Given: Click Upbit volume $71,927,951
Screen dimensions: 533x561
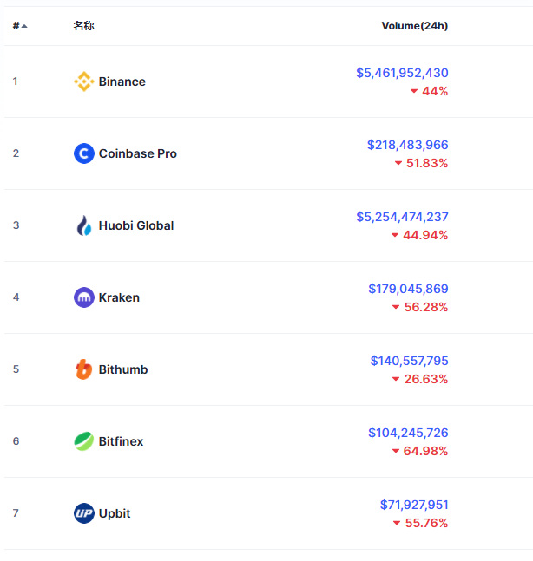Looking at the screenshot, I should (414, 504).
